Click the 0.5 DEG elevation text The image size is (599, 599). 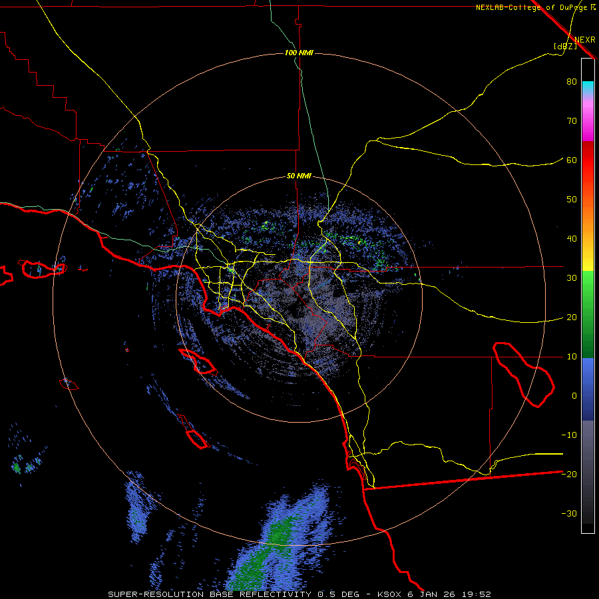pyautogui.click(x=339, y=594)
